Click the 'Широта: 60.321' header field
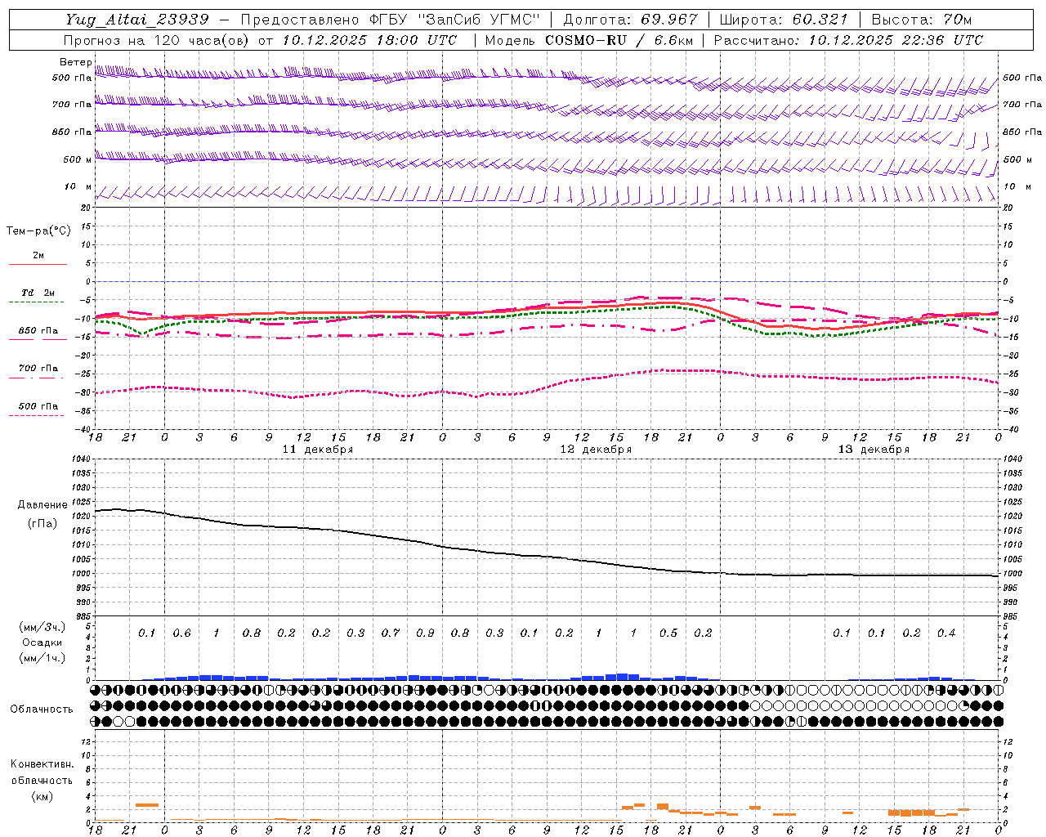1046x837 pixels. point(783,20)
